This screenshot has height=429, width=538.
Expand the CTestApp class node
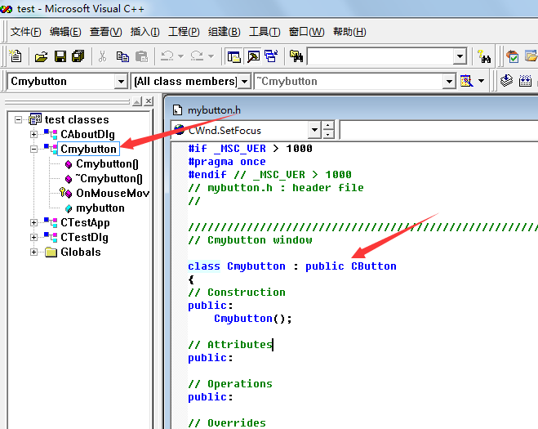(33, 222)
